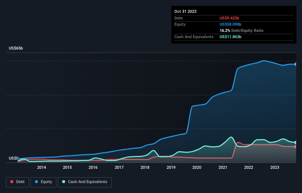
Task: Select the 2020 x-axis label
Action: (x=197, y=168)
